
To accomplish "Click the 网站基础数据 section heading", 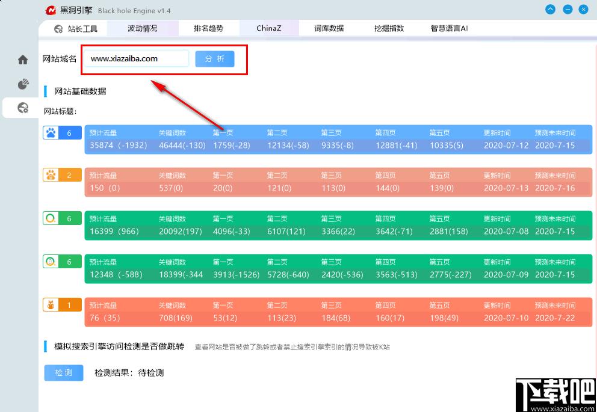I will tap(80, 91).
